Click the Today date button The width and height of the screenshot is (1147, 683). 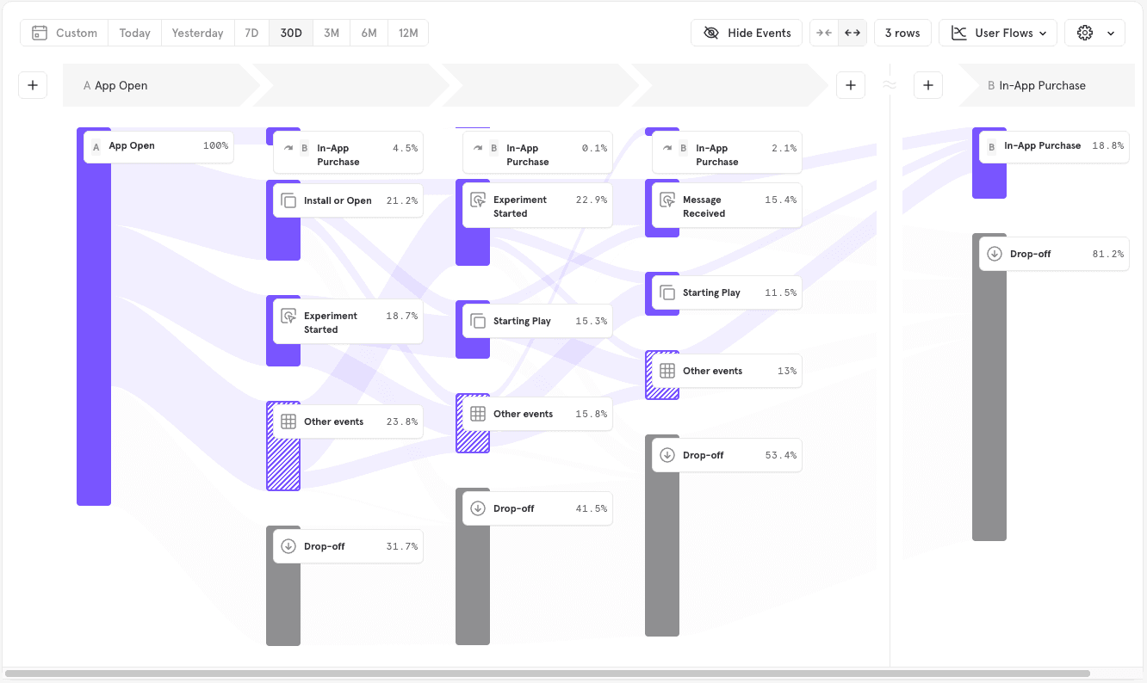(134, 33)
